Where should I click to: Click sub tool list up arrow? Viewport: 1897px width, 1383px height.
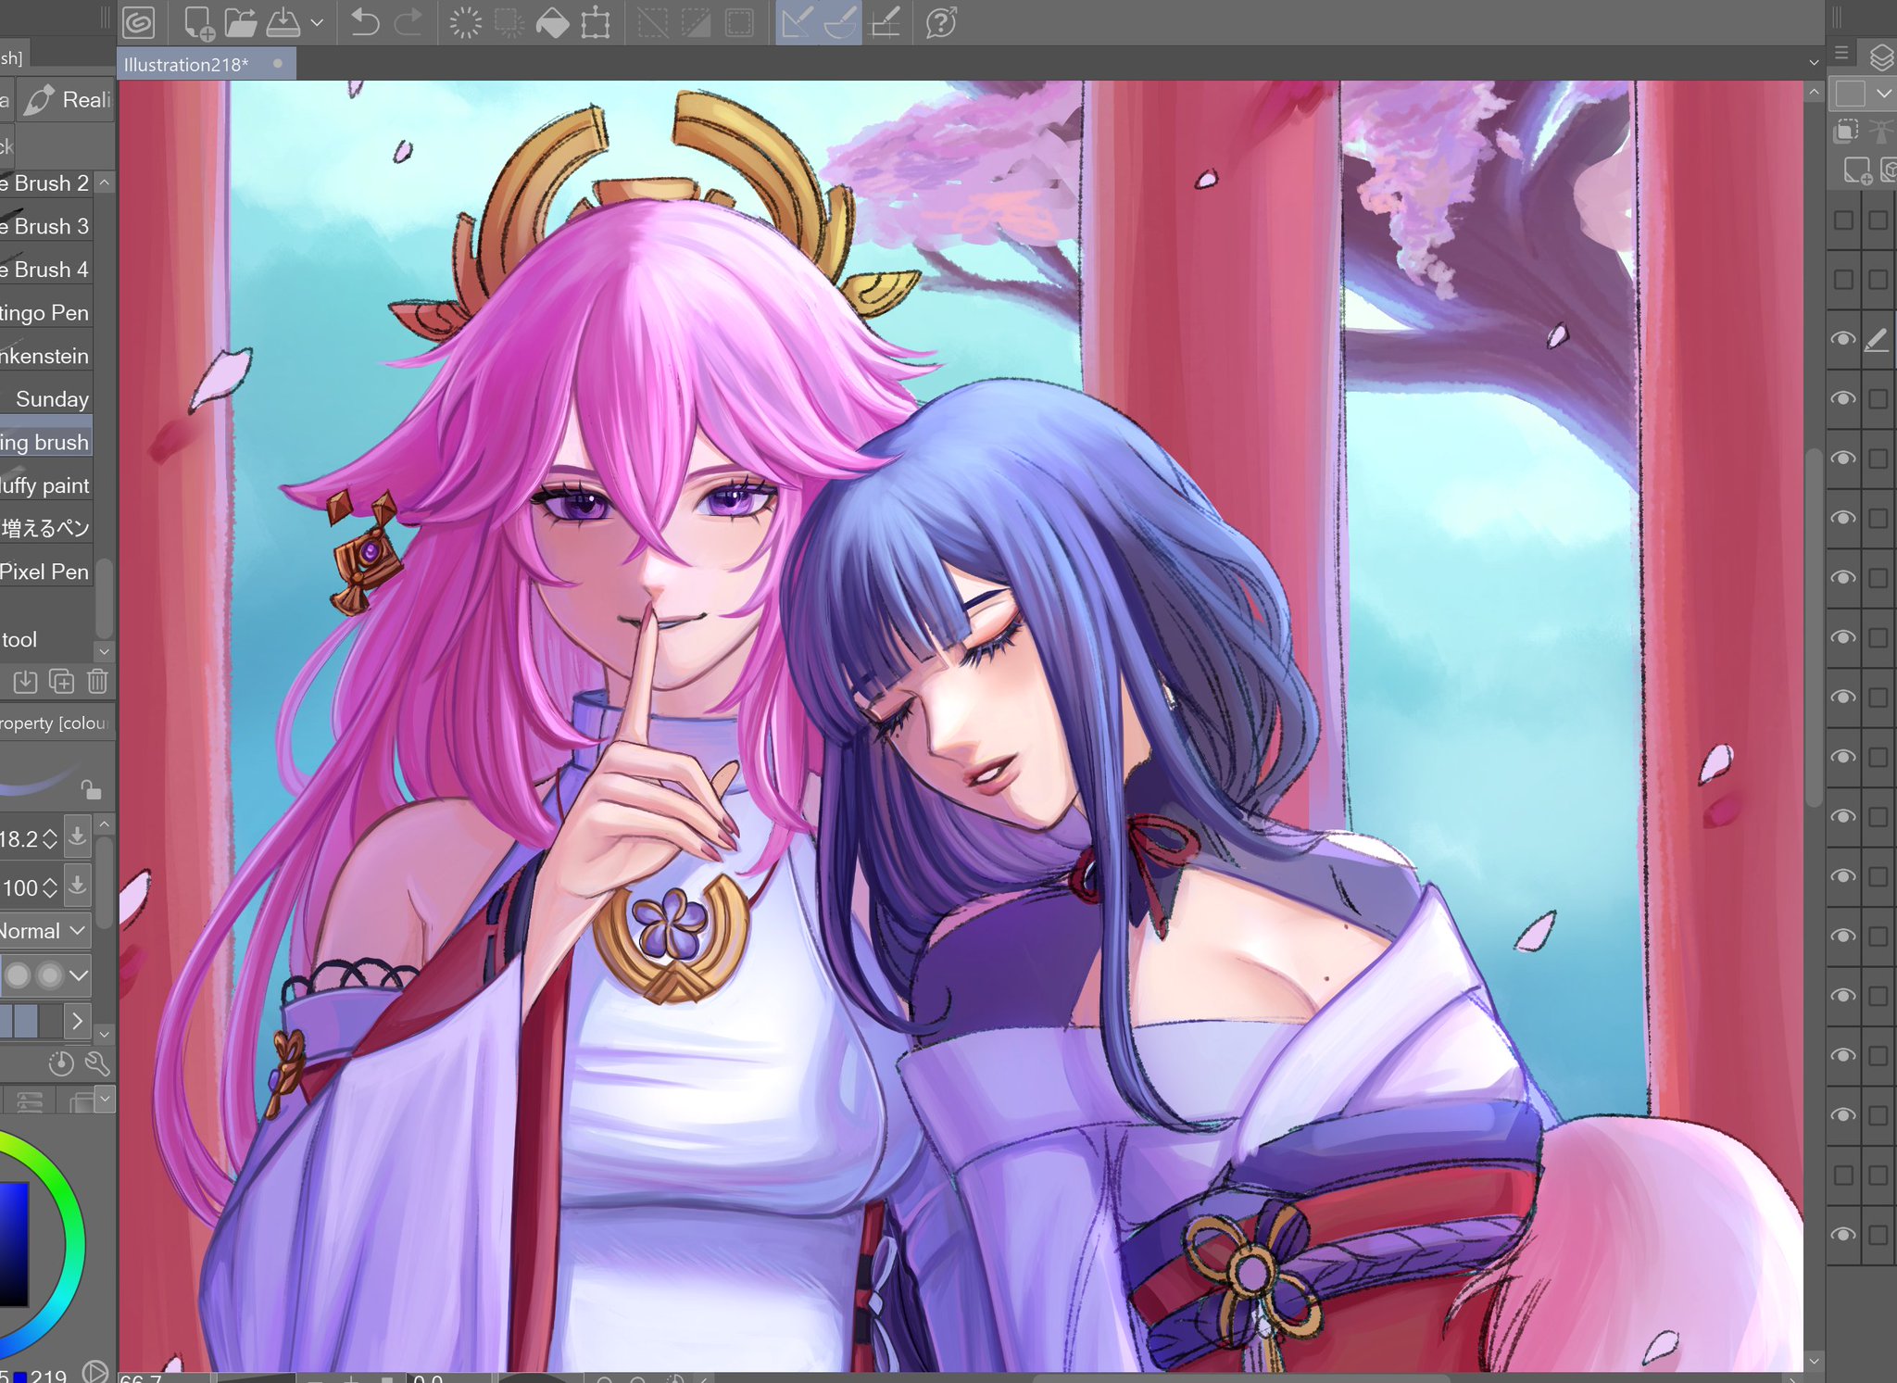point(105,183)
